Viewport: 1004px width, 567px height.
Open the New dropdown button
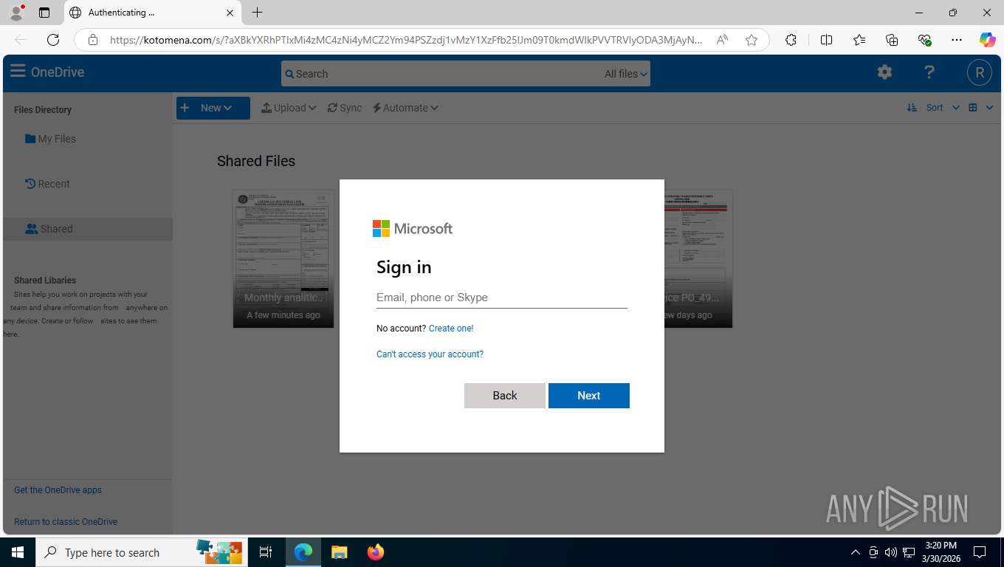pyautogui.click(x=213, y=108)
